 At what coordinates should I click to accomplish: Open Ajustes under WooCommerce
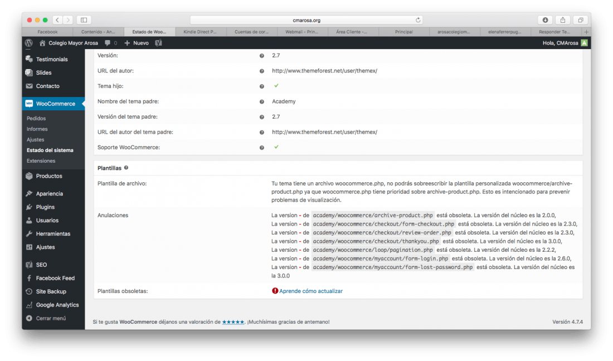35,139
